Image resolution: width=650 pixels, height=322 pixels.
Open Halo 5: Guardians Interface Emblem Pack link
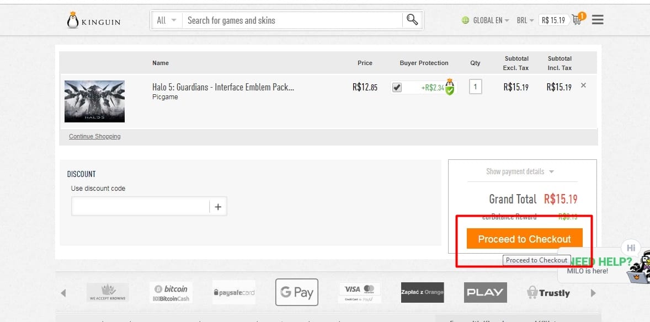click(x=223, y=88)
